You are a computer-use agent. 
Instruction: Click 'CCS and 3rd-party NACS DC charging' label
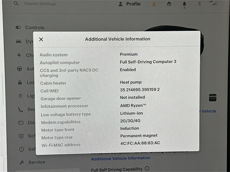69,73
